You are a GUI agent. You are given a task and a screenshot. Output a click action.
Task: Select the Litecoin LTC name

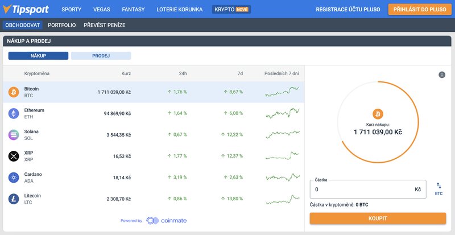pos(32,199)
